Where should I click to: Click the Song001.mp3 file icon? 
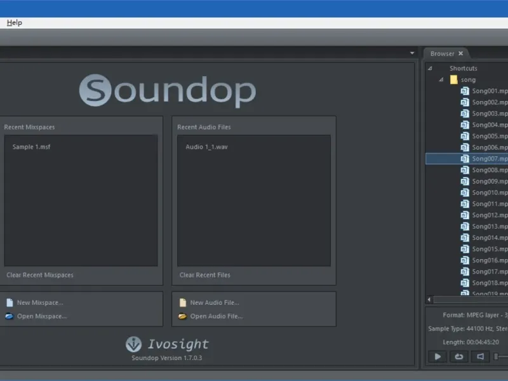tap(465, 91)
